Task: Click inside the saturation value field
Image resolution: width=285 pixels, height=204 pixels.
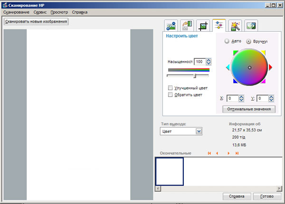Action: tap(200, 62)
